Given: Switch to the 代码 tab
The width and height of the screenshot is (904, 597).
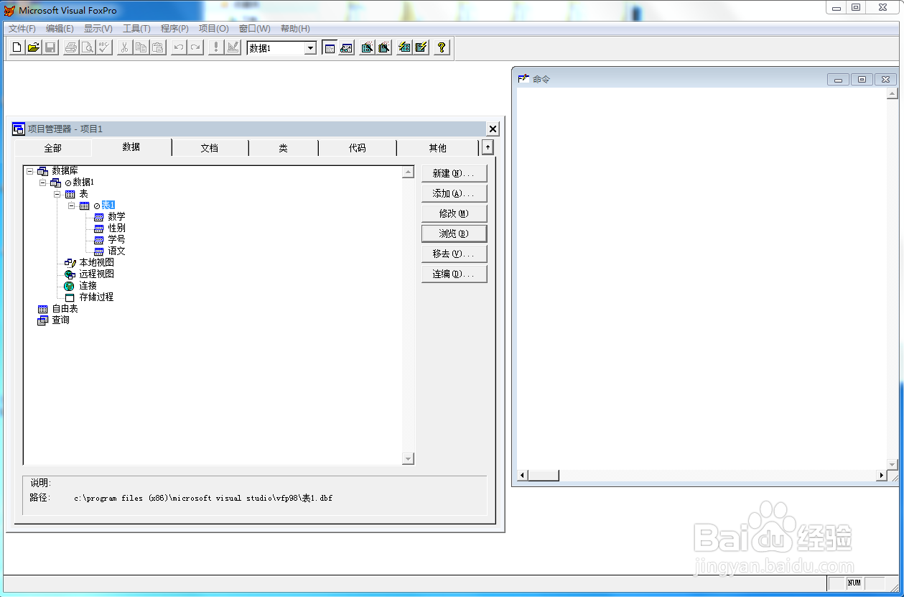Looking at the screenshot, I should (358, 148).
